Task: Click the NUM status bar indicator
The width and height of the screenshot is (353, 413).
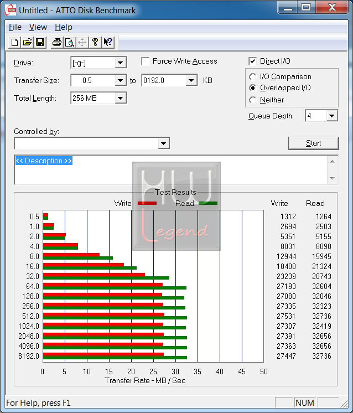Action: click(304, 402)
